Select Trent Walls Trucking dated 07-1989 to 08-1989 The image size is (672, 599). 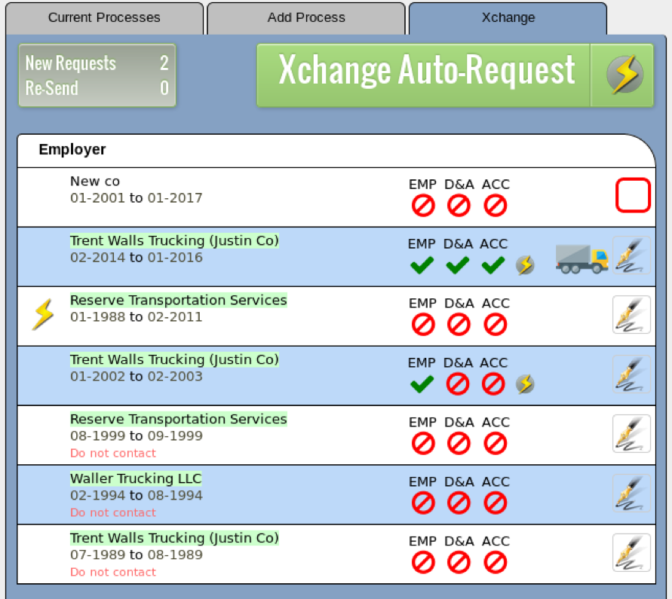[x=174, y=538]
